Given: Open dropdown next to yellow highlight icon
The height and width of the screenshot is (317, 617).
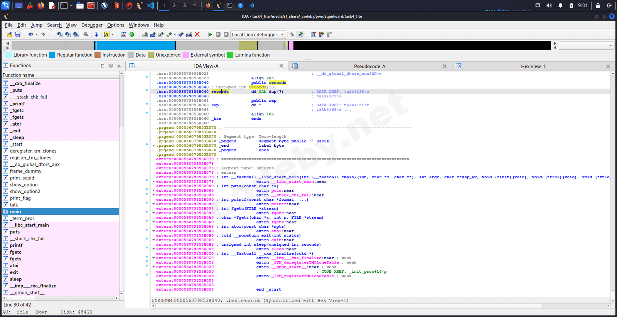Looking at the screenshot, I should coord(113,35).
